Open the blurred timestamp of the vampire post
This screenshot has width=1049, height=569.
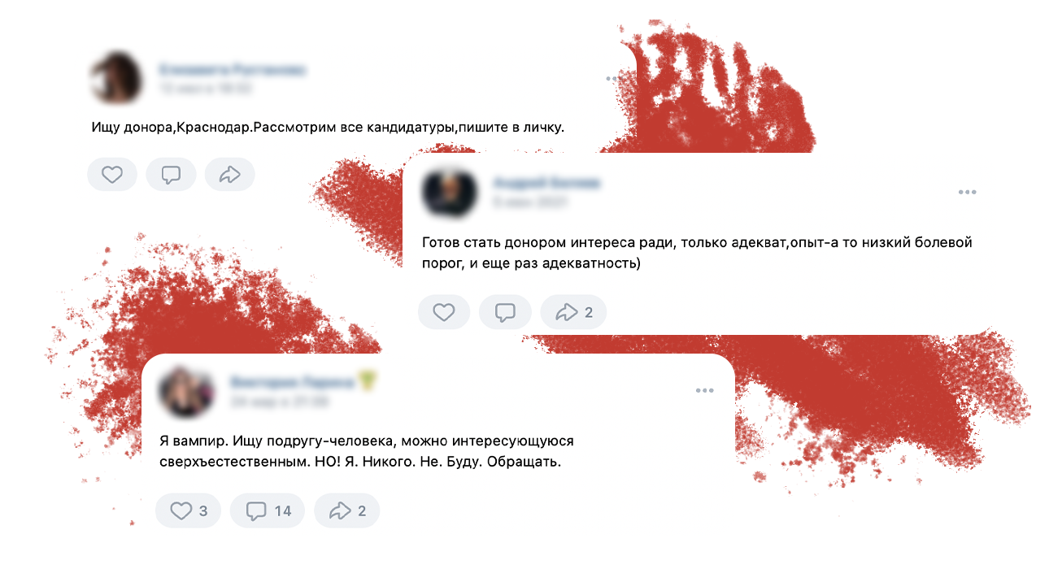point(279,402)
